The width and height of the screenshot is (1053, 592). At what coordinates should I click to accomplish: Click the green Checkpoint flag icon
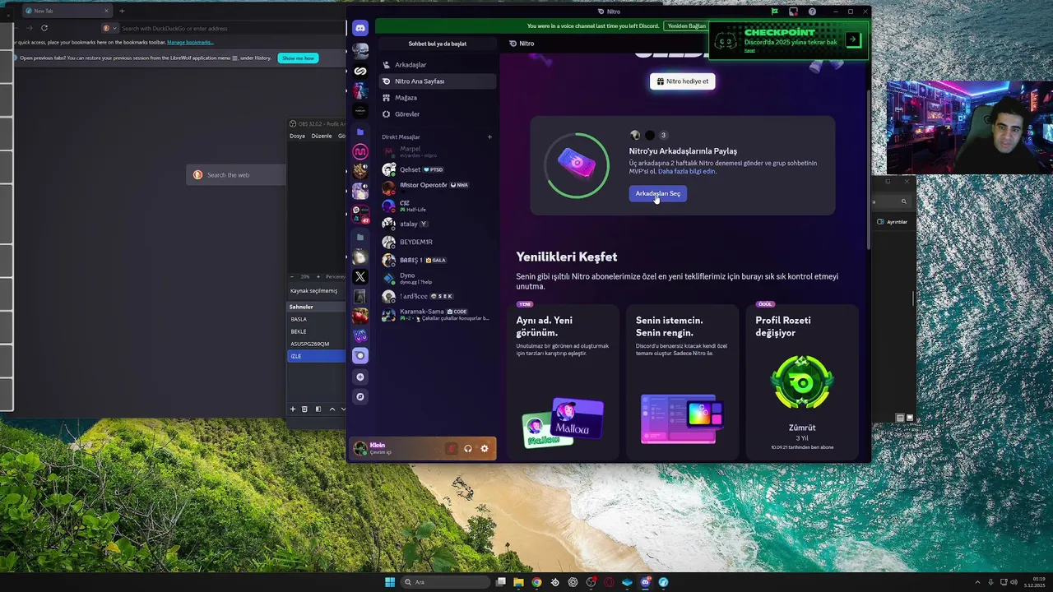(x=774, y=12)
